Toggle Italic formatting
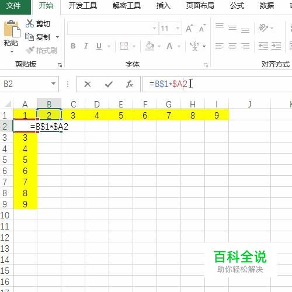Viewport: 292px width, 292px height. pyautogui.click(x=86, y=46)
